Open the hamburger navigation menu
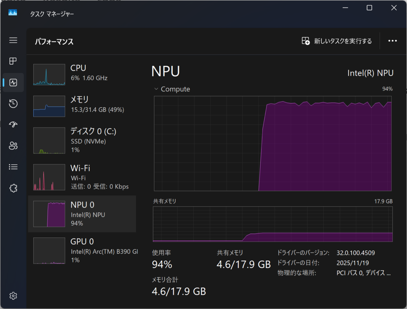407x309 pixels. click(x=13, y=41)
